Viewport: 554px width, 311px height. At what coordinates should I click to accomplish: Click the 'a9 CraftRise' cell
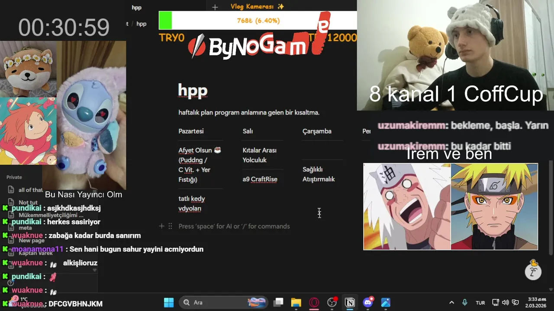coord(260,179)
